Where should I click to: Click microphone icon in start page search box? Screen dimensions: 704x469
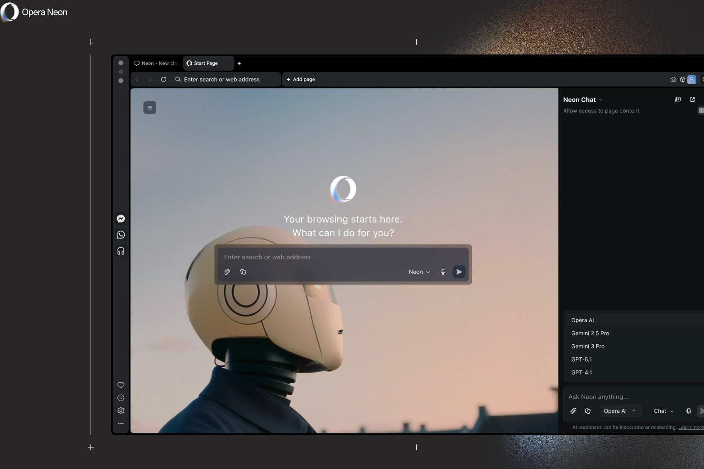point(443,272)
